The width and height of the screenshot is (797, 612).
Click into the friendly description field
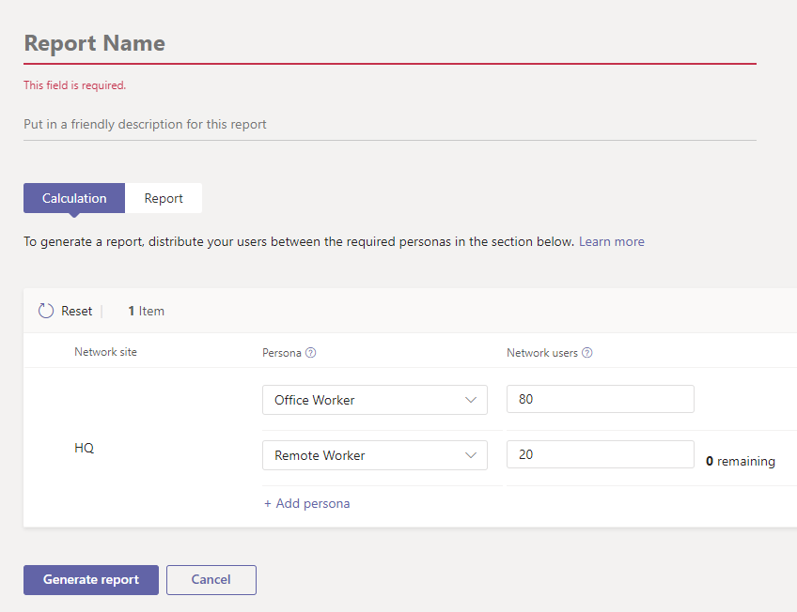[x=389, y=124]
